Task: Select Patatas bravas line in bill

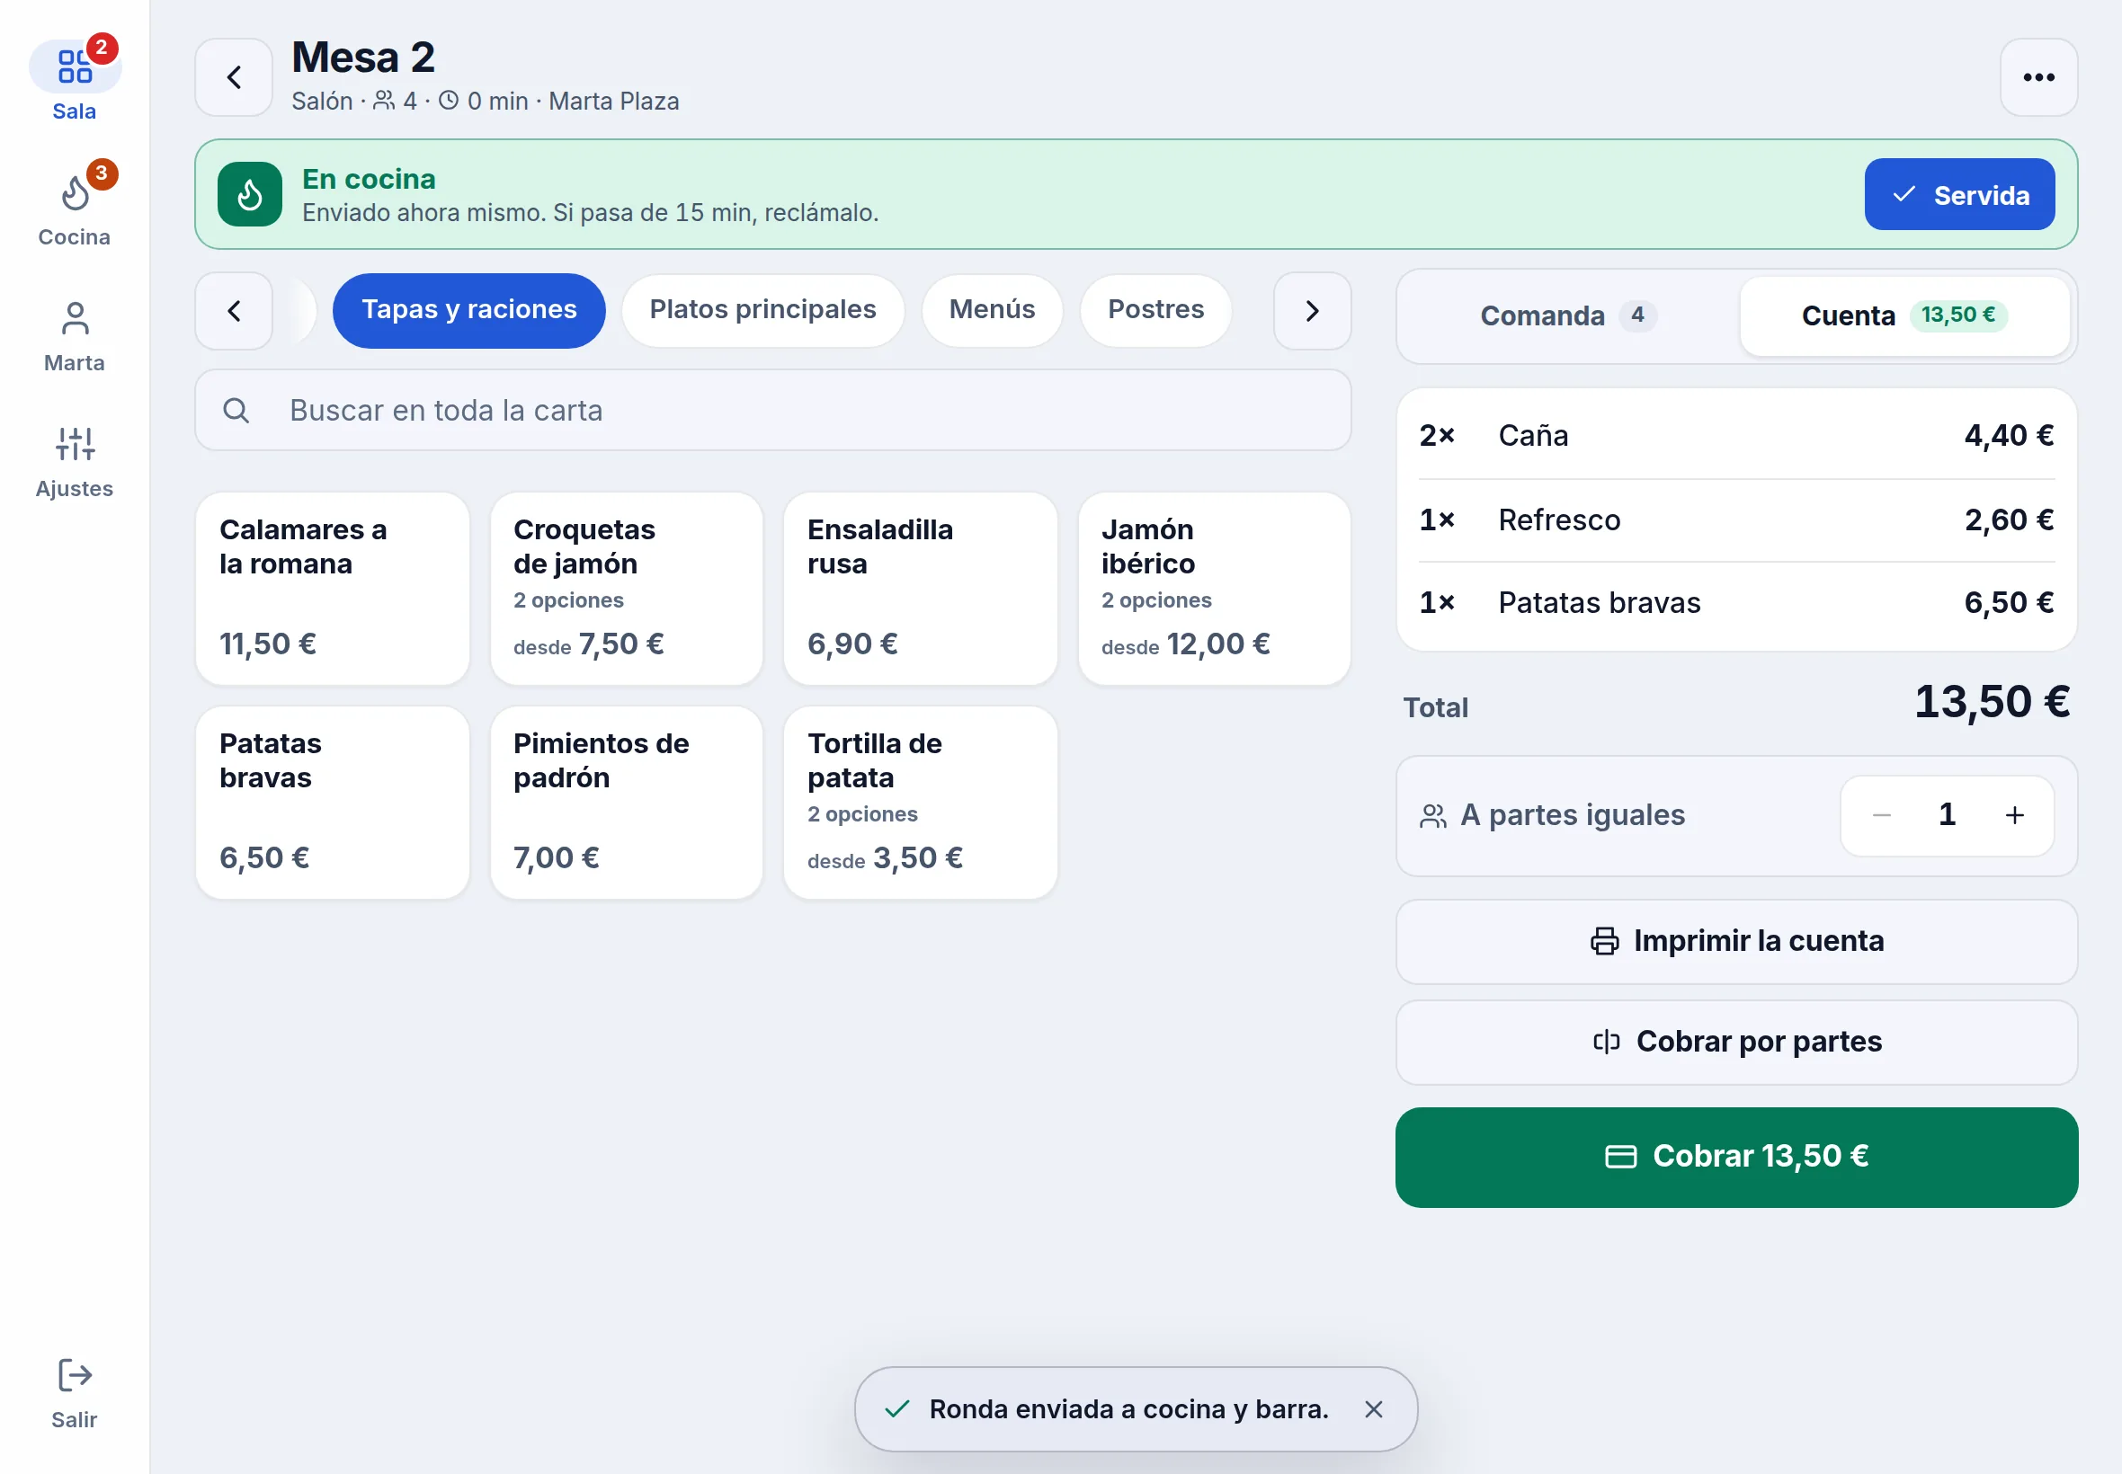Action: coord(1736,603)
